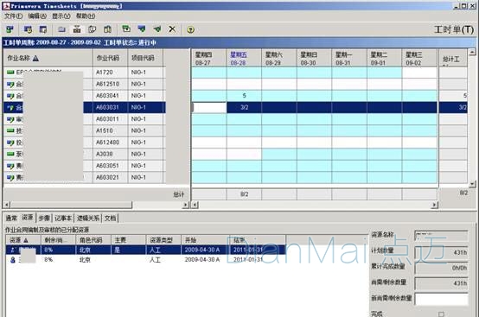
Task: Click the folder icon in the toolbar
Action: [x=61, y=29]
